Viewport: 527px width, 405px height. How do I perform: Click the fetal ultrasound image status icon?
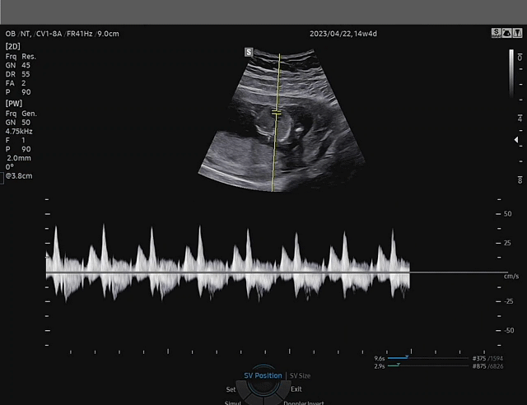click(x=507, y=33)
